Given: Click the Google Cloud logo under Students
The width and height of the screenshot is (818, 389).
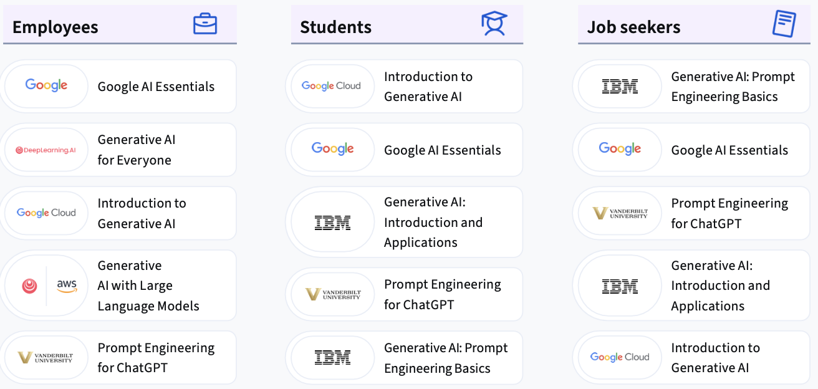Looking at the screenshot, I should click(331, 86).
